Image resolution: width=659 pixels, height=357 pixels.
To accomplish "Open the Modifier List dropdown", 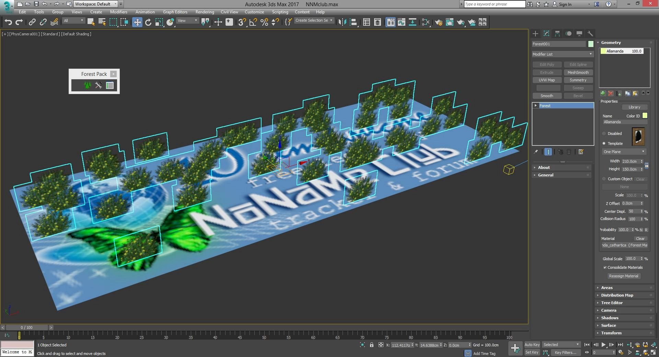I will click(x=562, y=54).
